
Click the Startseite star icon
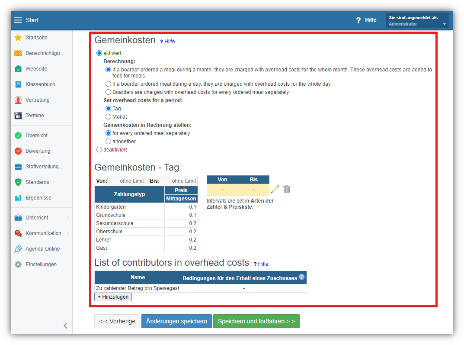click(x=18, y=38)
